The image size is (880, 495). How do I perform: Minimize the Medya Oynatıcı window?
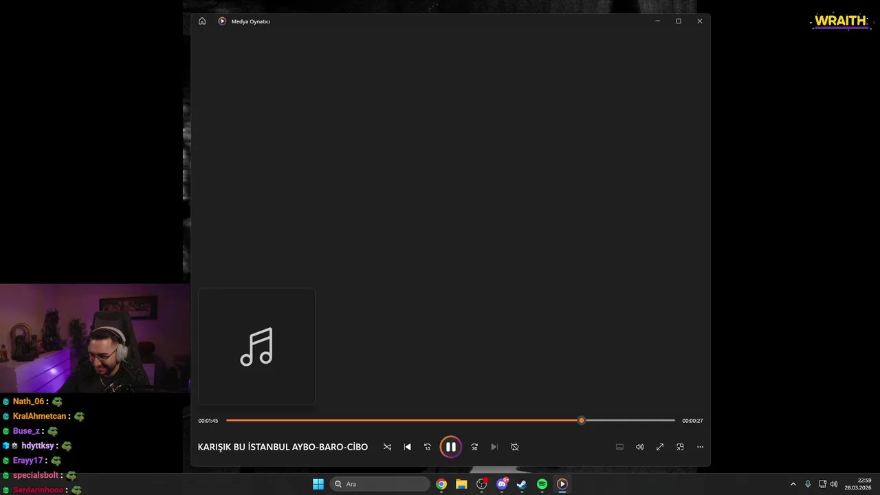(x=657, y=21)
